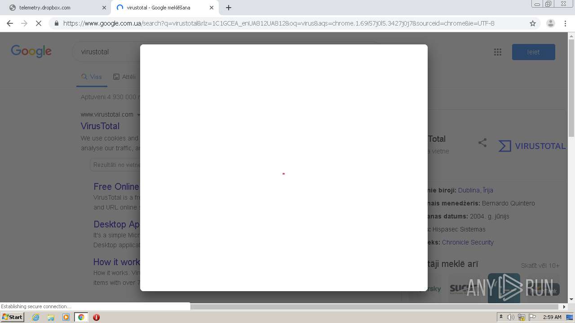The image size is (575, 323).
Task: Open the Chronicle Security link
Action: pos(468,242)
